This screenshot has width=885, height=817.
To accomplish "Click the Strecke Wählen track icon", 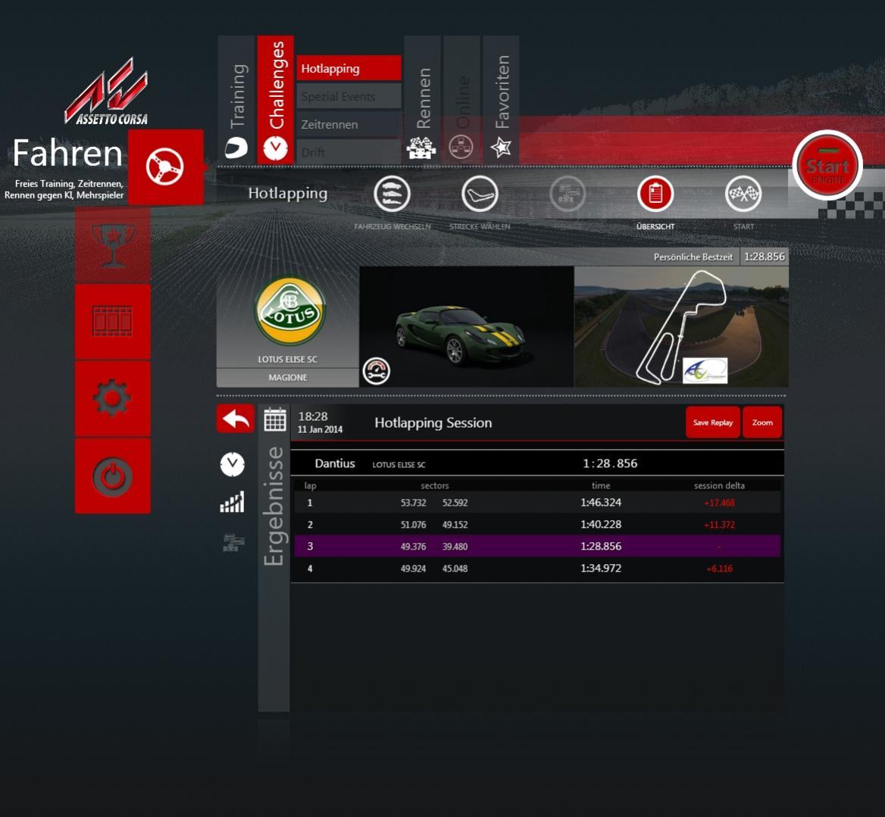I will click(x=480, y=194).
